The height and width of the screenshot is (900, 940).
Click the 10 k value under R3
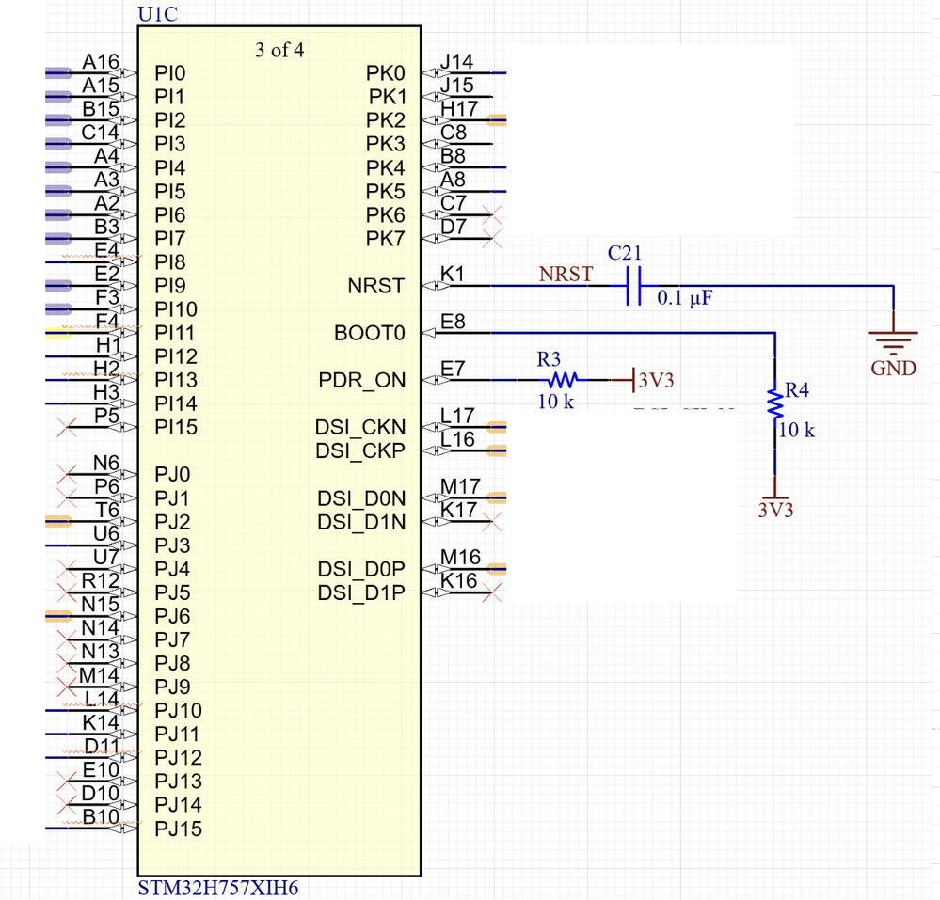tap(556, 402)
